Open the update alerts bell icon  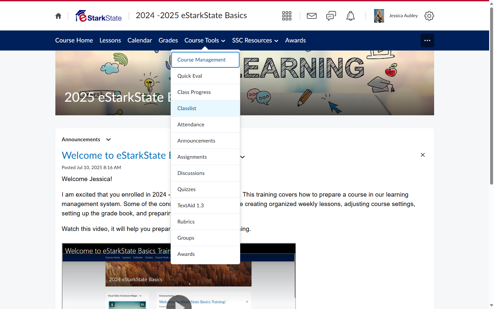(351, 16)
